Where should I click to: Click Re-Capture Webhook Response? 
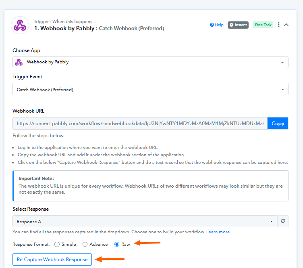click(52, 260)
